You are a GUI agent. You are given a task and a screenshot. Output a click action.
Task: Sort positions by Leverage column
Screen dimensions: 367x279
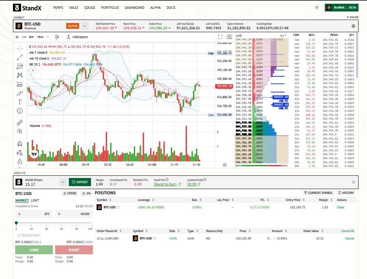(146, 200)
